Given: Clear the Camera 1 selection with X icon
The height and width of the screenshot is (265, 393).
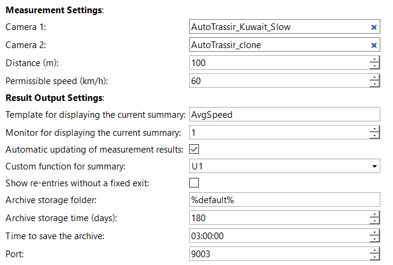Looking at the screenshot, I should [374, 27].
